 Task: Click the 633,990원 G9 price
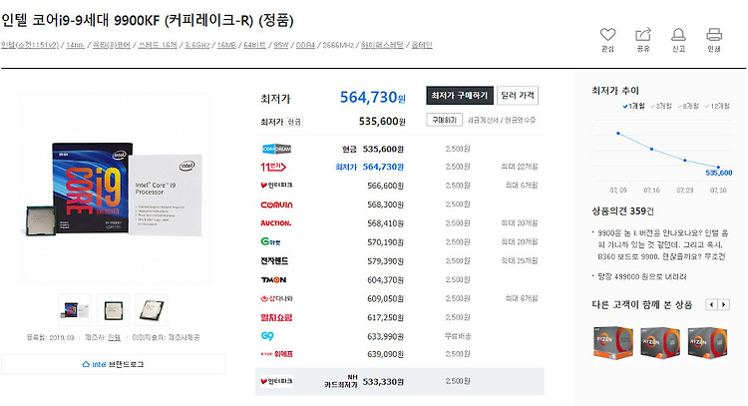pyautogui.click(x=385, y=336)
